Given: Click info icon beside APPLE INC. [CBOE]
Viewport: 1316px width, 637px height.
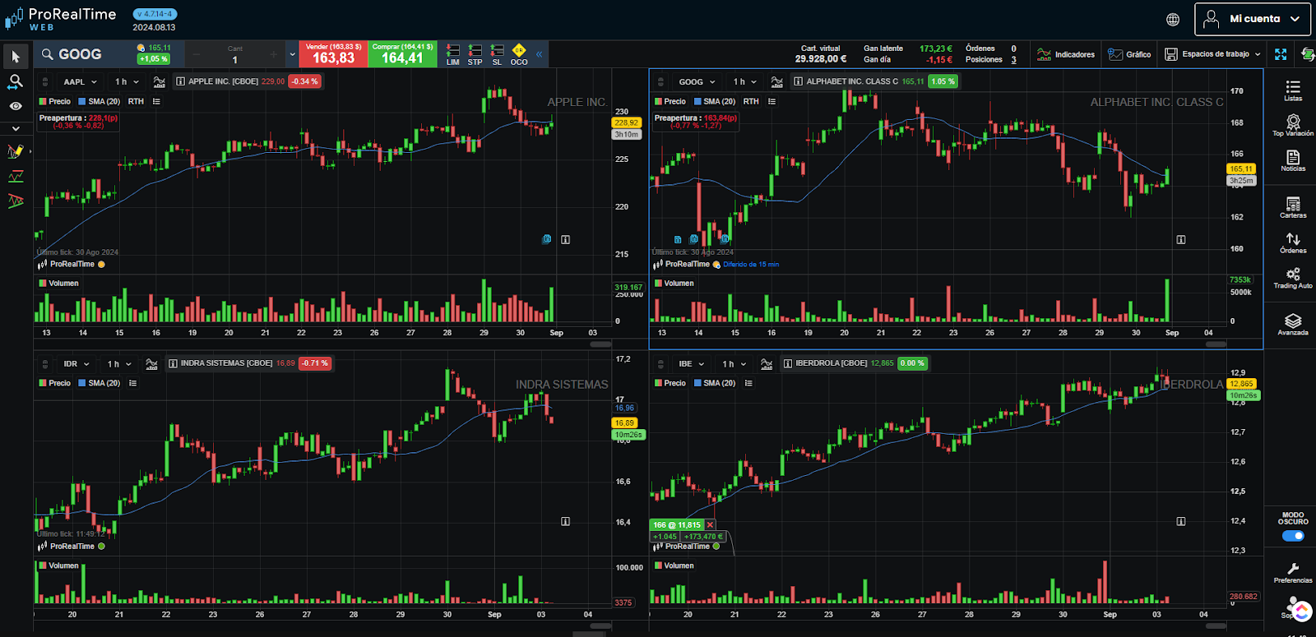Looking at the screenshot, I should (x=181, y=81).
